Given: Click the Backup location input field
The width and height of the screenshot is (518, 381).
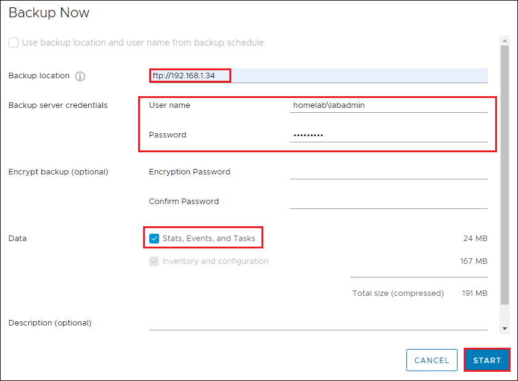Looking at the screenshot, I should click(x=318, y=76).
